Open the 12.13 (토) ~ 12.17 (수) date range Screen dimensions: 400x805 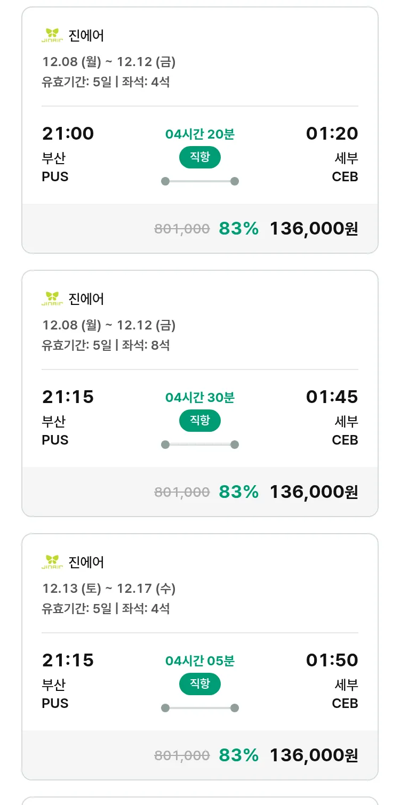pos(109,589)
